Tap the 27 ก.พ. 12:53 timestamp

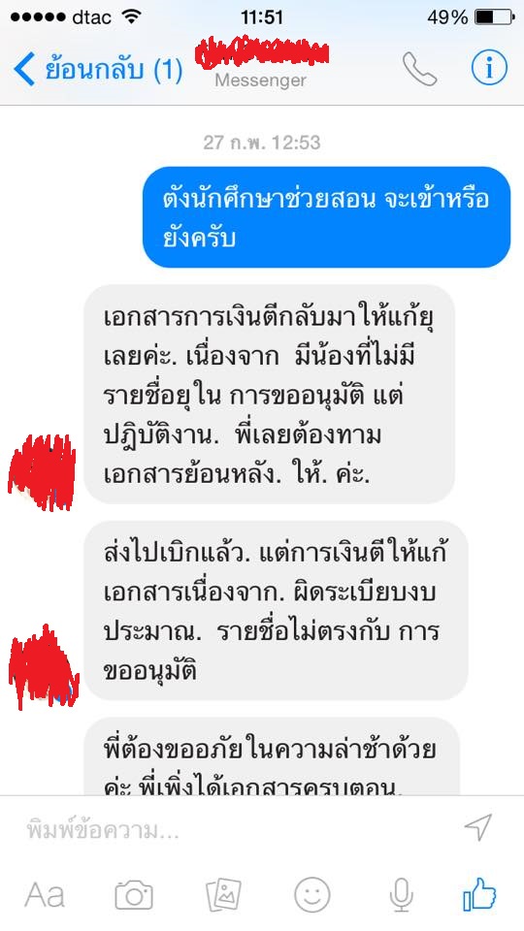[261, 143]
